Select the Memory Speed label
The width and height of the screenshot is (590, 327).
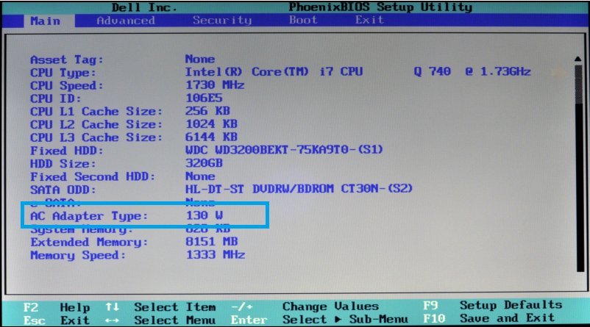(78, 256)
